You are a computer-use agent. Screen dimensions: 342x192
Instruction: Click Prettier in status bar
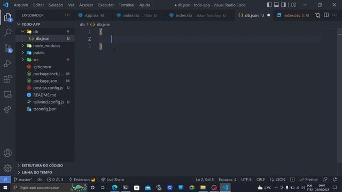pos(309,180)
